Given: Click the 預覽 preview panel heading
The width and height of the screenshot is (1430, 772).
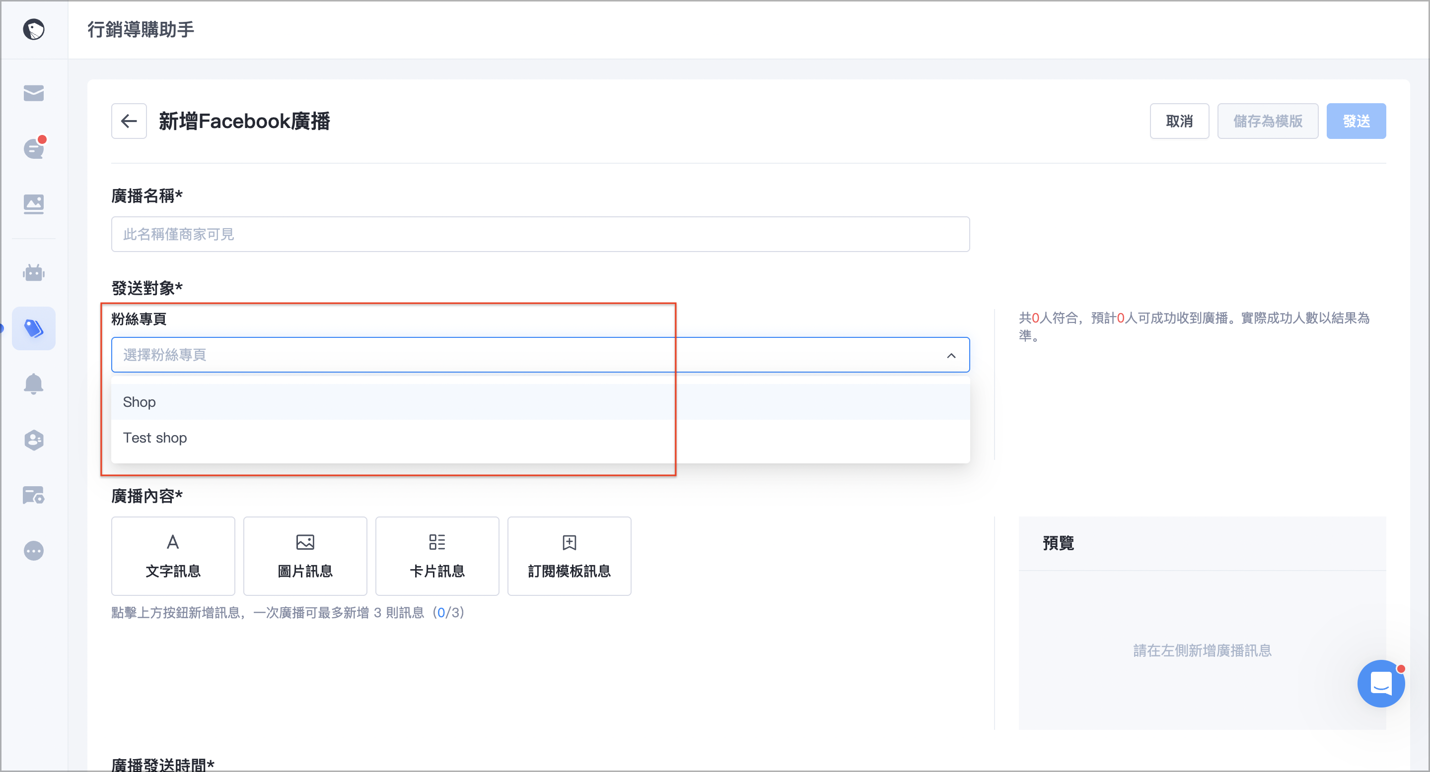Looking at the screenshot, I should pyautogui.click(x=1058, y=543).
